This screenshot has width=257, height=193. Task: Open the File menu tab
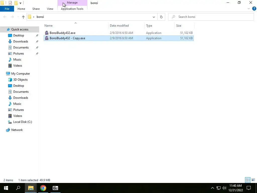7,9
